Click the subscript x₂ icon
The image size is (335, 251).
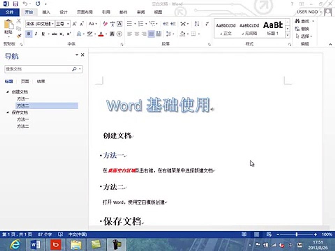[x=61, y=34]
